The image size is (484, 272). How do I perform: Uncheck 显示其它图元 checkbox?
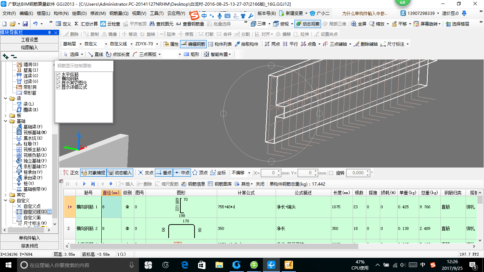pos(58,83)
